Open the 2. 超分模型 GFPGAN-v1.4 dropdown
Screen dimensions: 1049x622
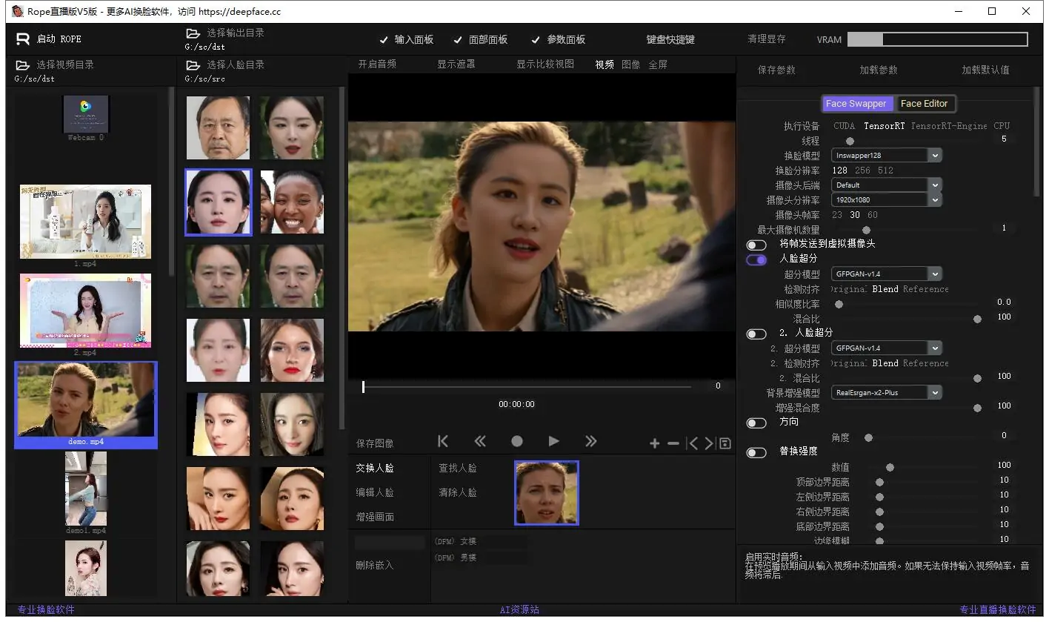tap(886, 348)
